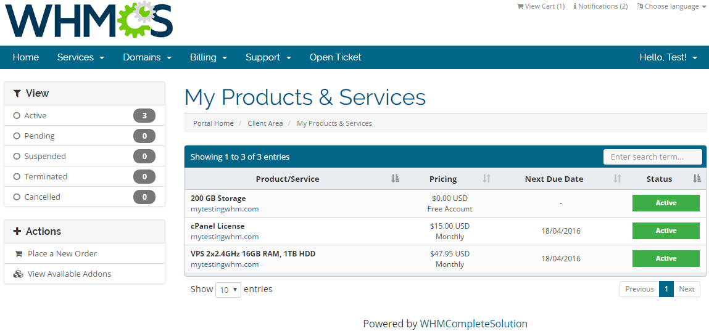
Task: Go to Home in the navbar
Action: tap(26, 57)
